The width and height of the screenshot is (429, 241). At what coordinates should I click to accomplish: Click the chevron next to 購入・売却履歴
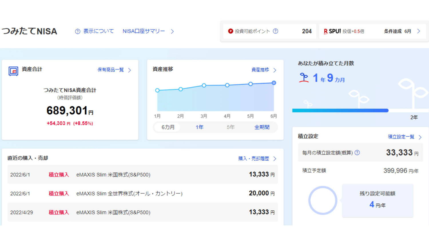tap(275, 159)
